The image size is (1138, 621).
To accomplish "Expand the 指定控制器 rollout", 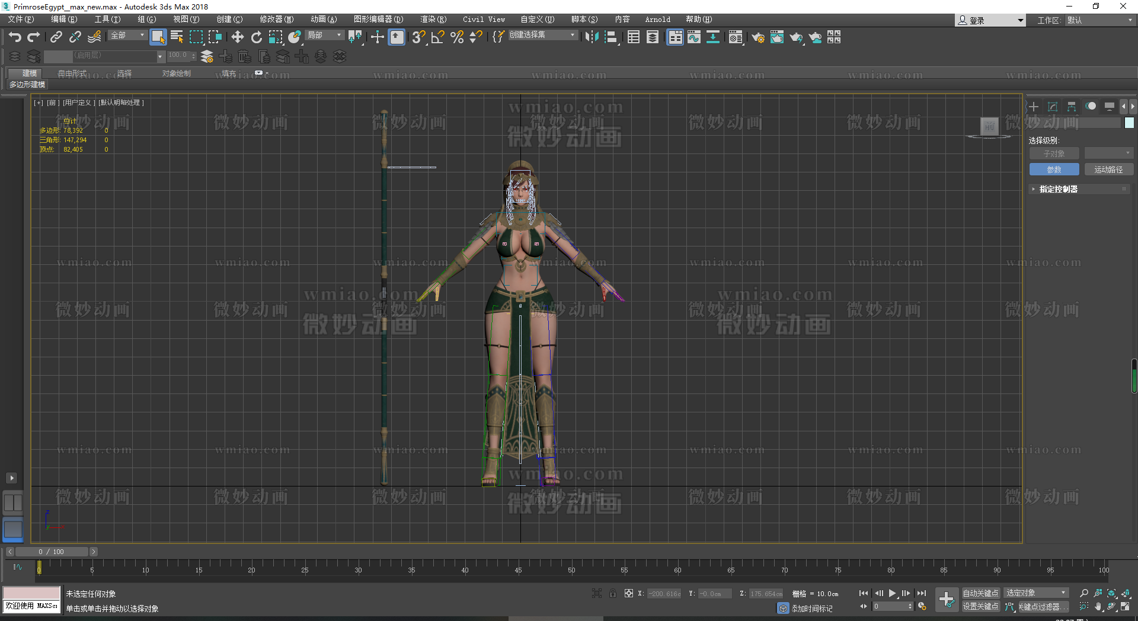I will (x=1058, y=189).
